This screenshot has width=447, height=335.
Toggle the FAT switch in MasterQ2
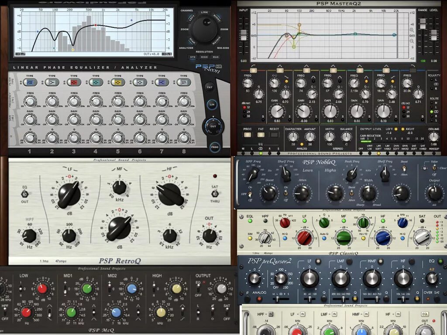(x=261, y=134)
